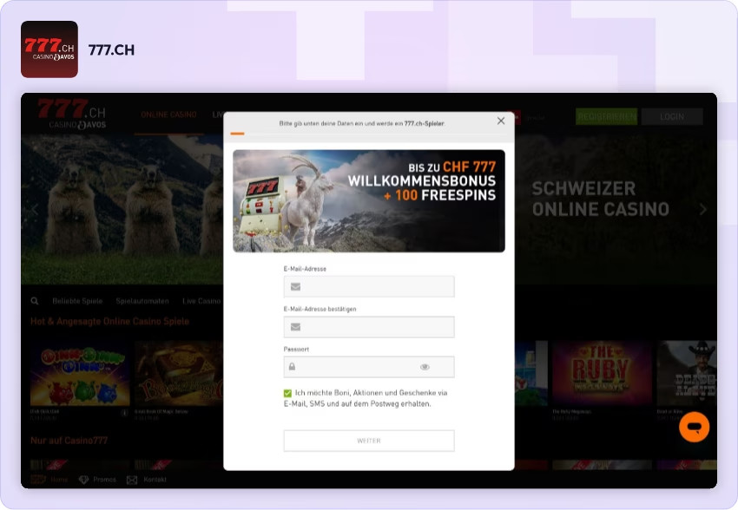This screenshot has width=738, height=510.
Task: Go to previous hero slide arrow
Action: click(x=35, y=210)
